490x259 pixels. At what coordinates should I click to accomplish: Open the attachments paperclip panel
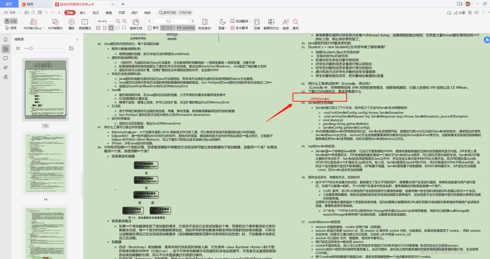click(6, 68)
